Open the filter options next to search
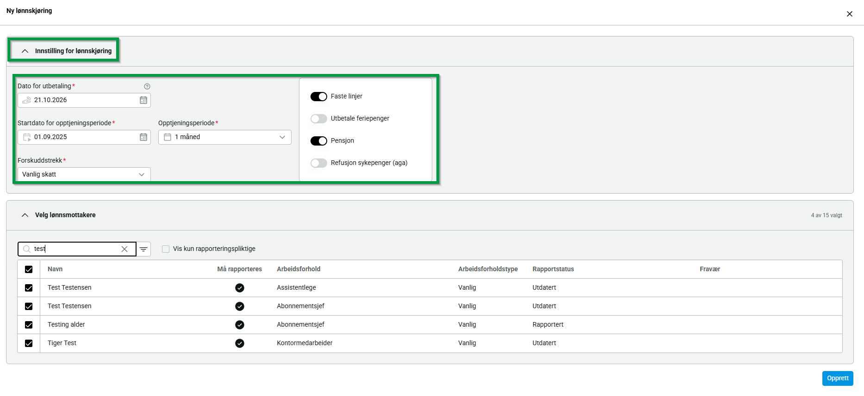Viewport: 864px width, 396px height. click(143, 249)
